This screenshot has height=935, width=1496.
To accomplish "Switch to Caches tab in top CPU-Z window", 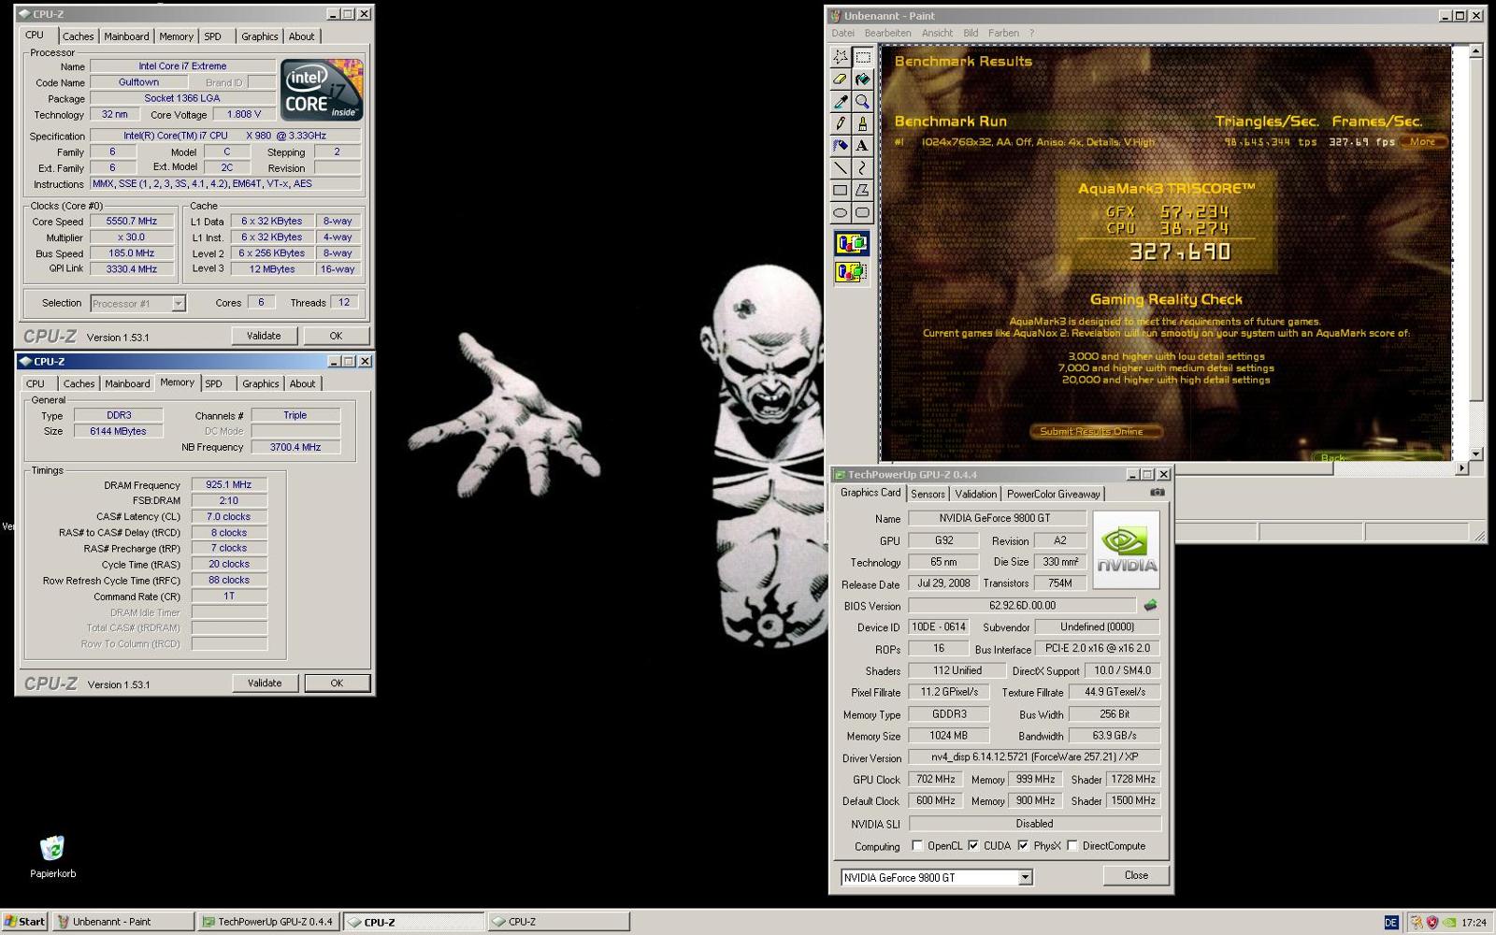I will click(78, 36).
